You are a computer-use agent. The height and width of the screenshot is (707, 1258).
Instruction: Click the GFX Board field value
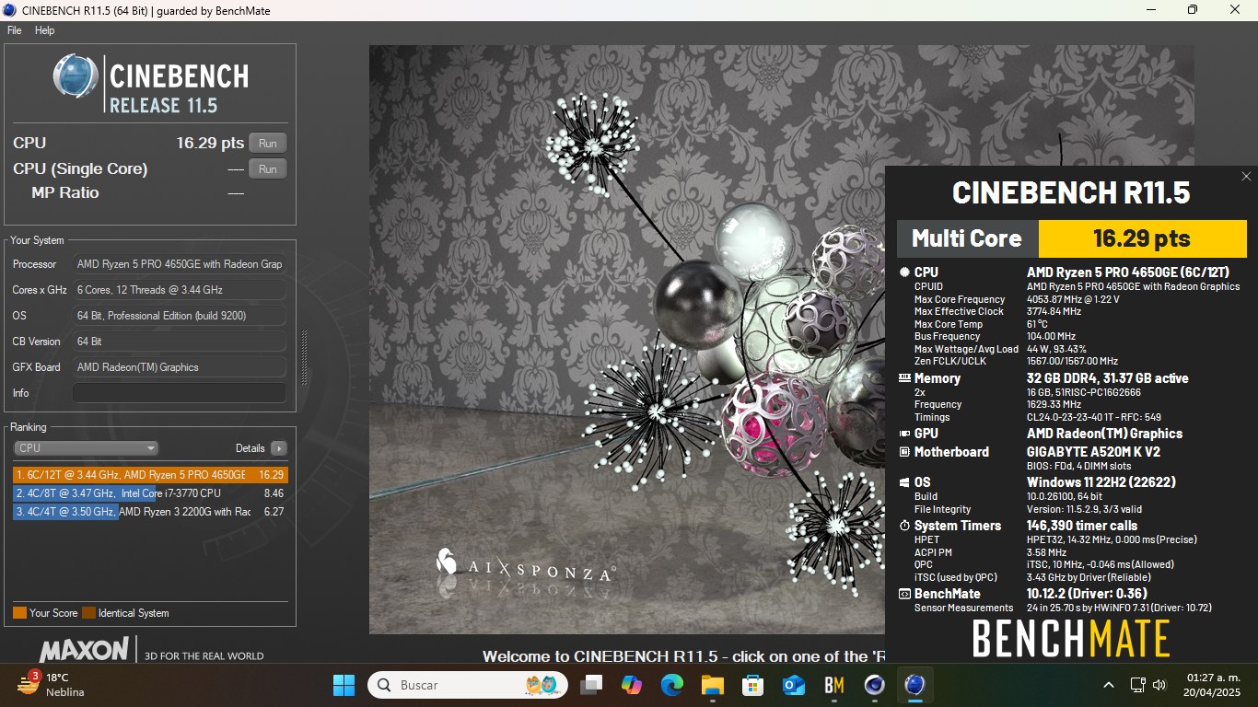(180, 367)
